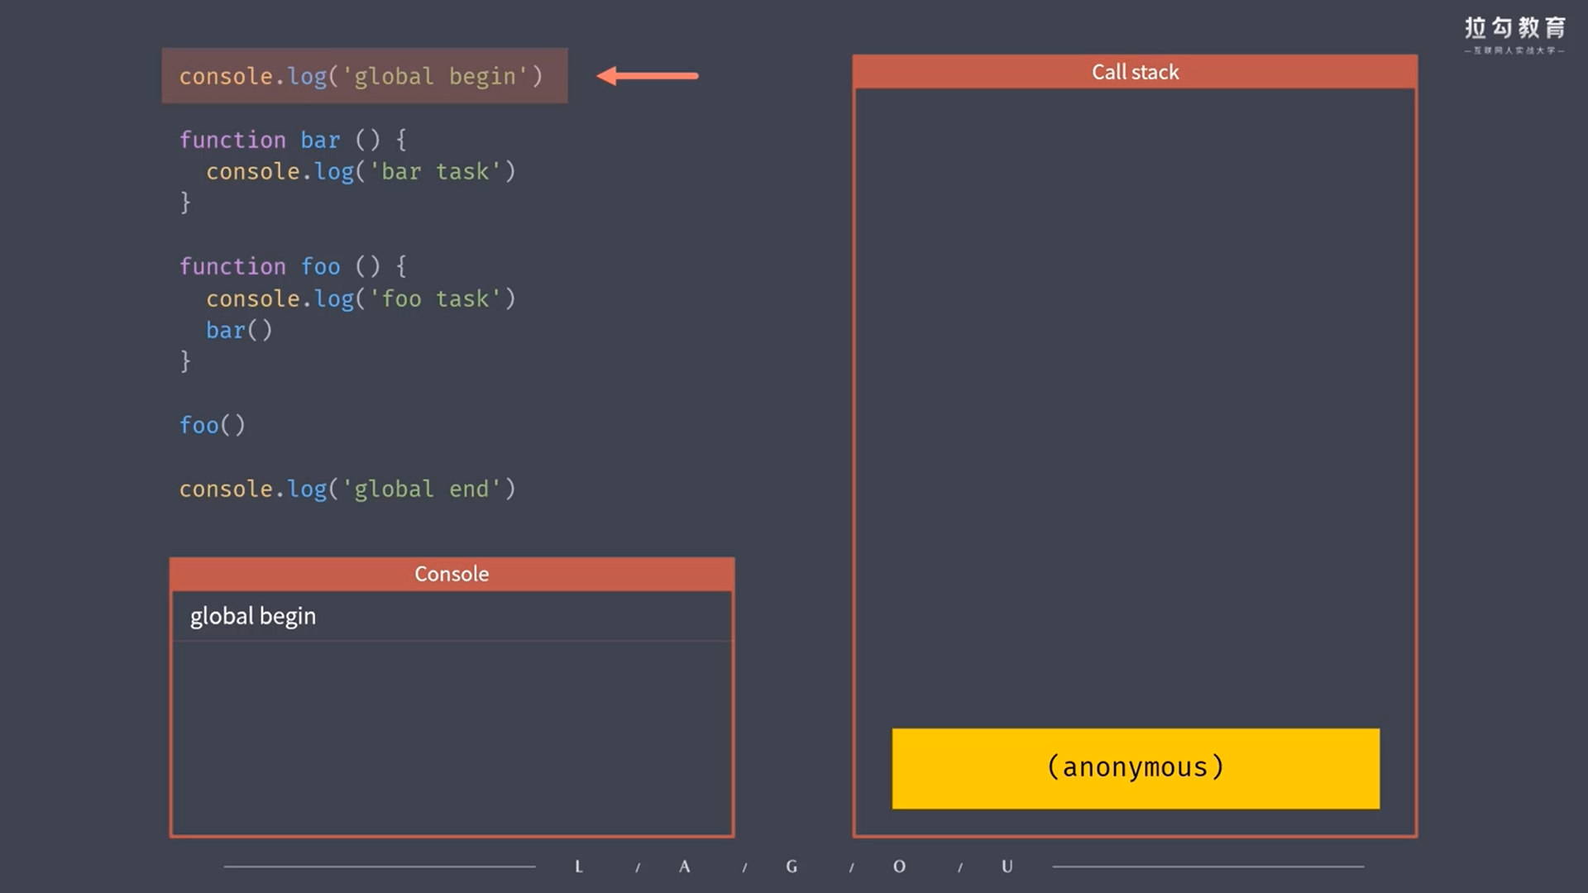Select the 'global begin' console output line

pos(253,616)
